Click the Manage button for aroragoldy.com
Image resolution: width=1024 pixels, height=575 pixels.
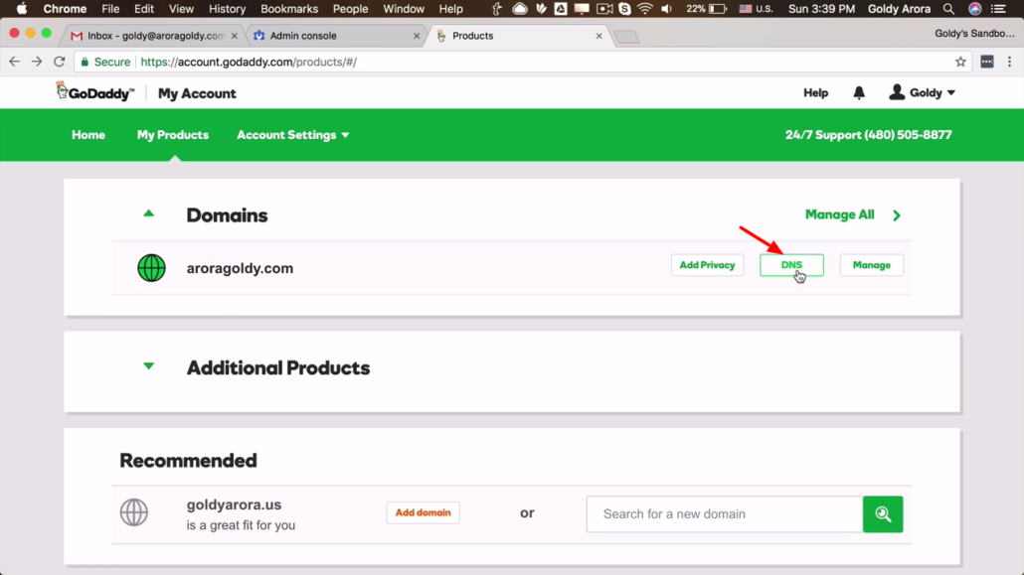pyautogui.click(x=872, y=265)
